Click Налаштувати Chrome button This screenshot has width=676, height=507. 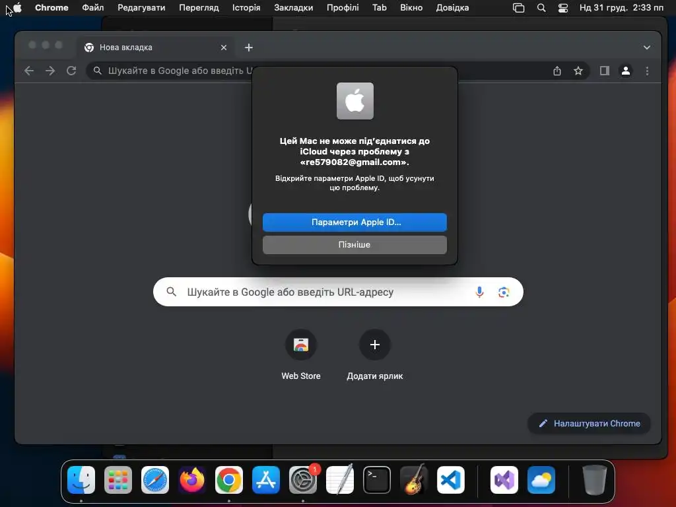589,423
